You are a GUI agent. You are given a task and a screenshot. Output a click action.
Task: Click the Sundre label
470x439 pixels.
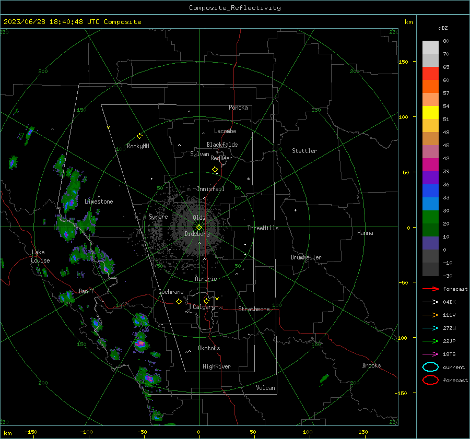[x=158, y=216]
